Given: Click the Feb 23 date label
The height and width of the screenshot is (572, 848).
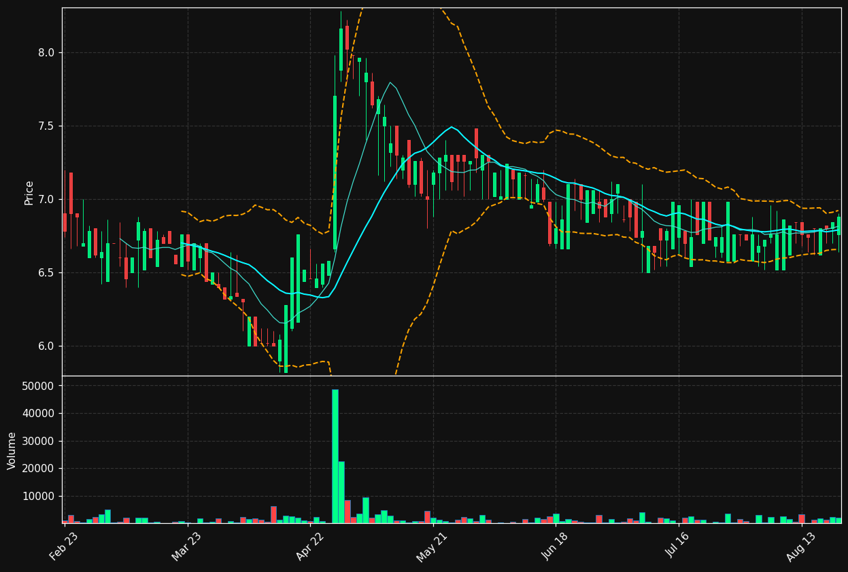Looking at the screenshot, I should point(63,546).
